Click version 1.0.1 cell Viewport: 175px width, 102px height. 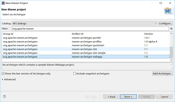click(147, 38)
